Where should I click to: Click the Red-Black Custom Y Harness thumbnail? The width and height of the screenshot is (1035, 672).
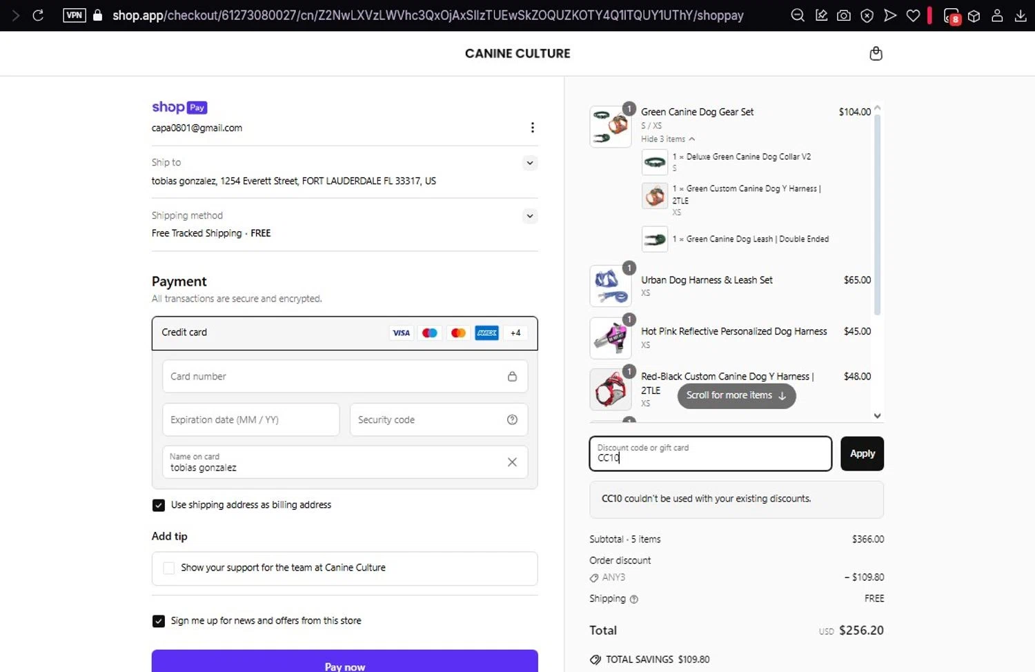pos(611,390)
